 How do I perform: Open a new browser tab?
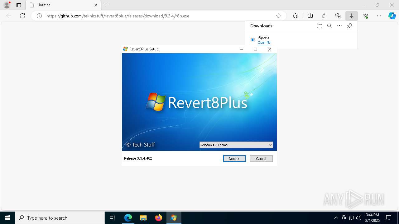106,5
